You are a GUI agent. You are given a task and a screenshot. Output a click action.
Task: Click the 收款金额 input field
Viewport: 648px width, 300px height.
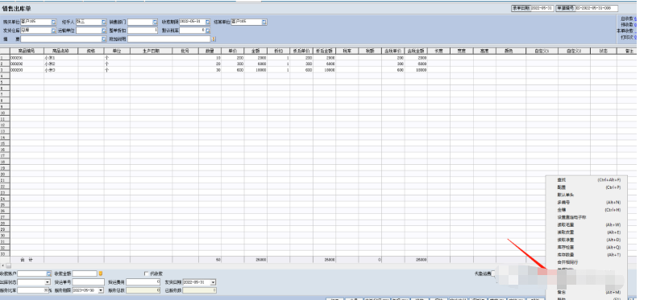pyautogui.click(x=85, y=273)
